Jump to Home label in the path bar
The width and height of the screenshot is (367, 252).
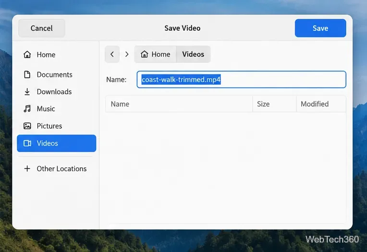(x=161, y=54)
